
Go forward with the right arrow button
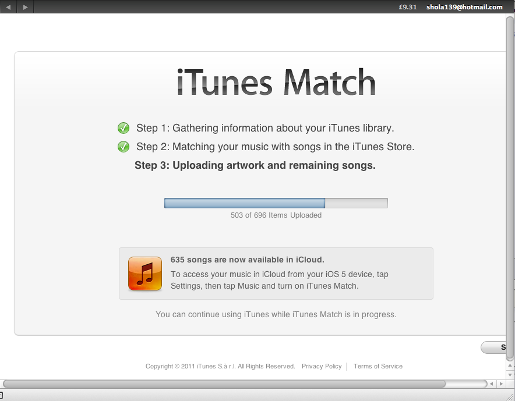pyautogui.click(x=25, y=6)
